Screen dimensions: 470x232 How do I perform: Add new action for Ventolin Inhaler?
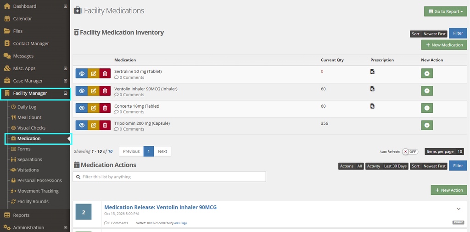pyautogui.click(x=427, y=91)
